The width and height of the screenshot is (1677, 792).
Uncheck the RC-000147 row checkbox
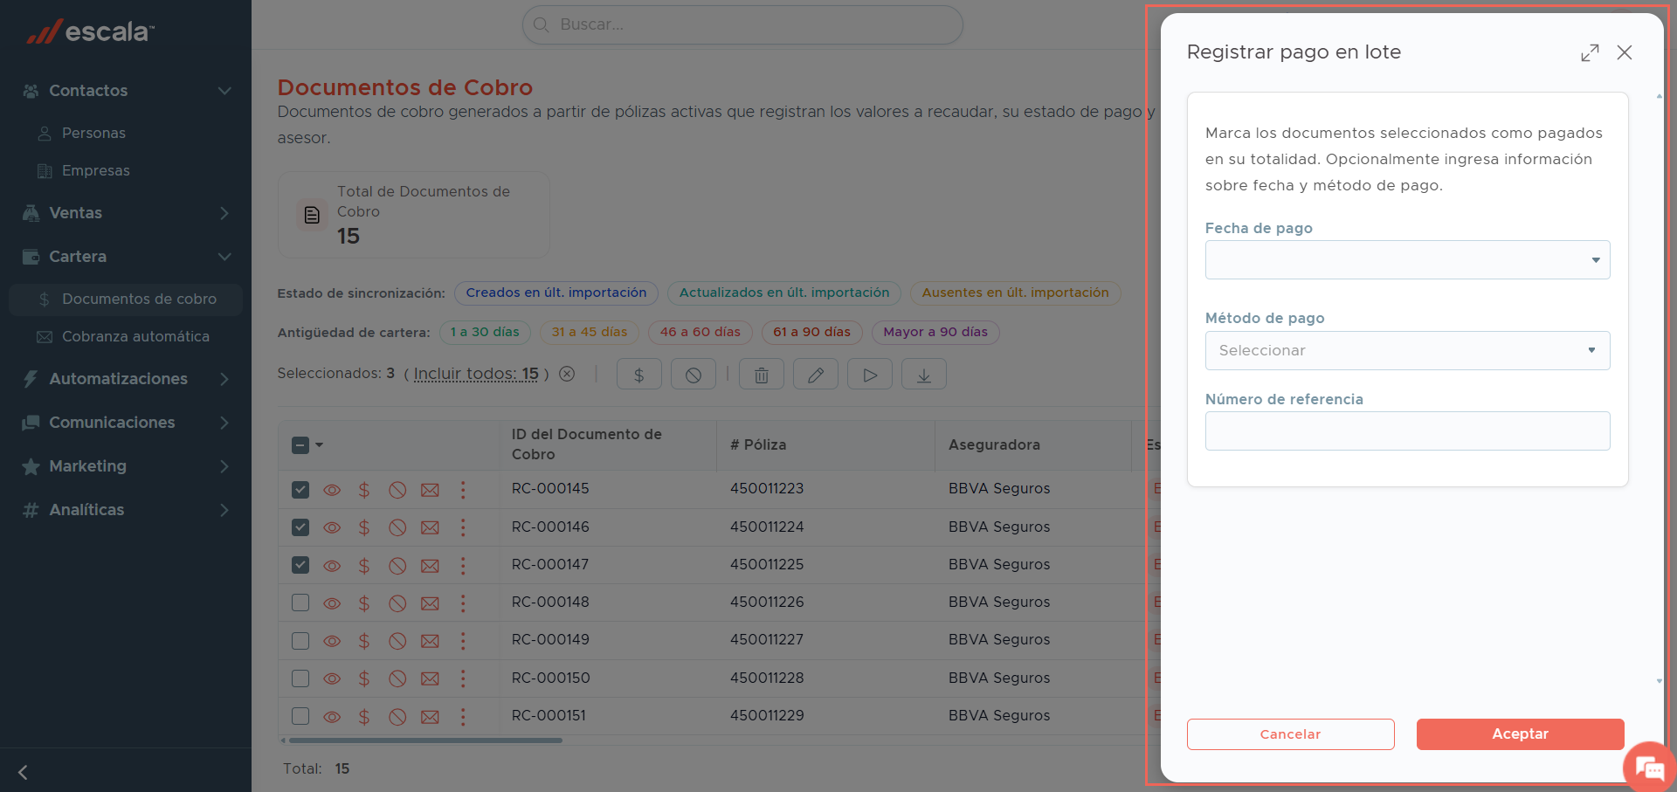coord(300,565)
